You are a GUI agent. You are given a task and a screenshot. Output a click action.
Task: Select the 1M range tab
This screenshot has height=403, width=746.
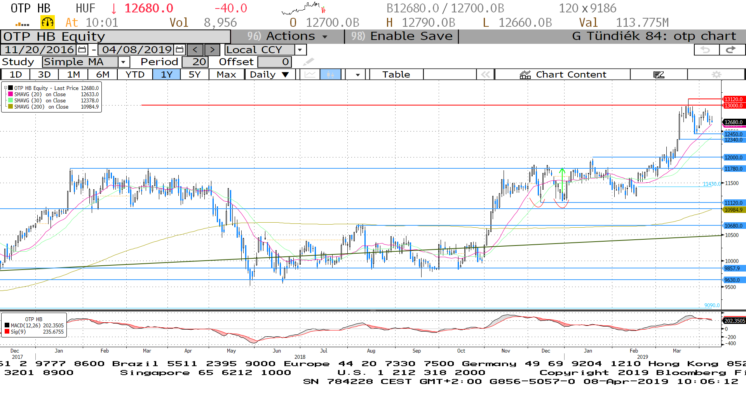coord(73,74)
